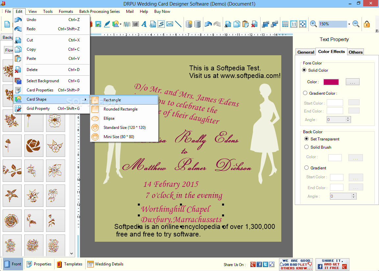
Task: Click the Fore Color angle input field
Action: pos(336,120)
